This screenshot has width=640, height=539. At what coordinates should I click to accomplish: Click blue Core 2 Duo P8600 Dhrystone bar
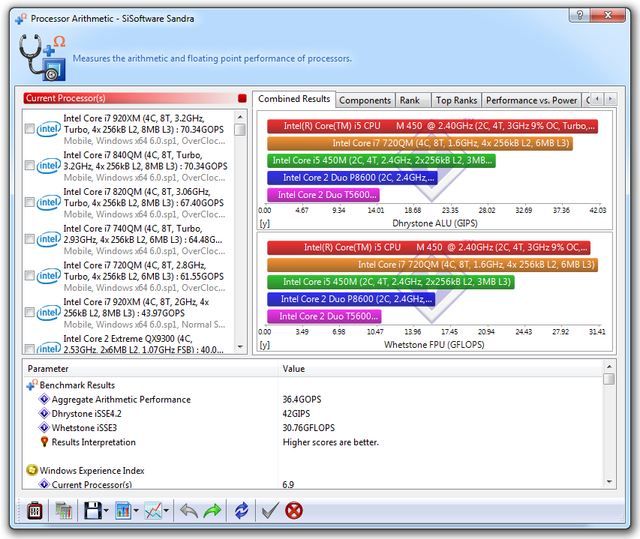352,178
